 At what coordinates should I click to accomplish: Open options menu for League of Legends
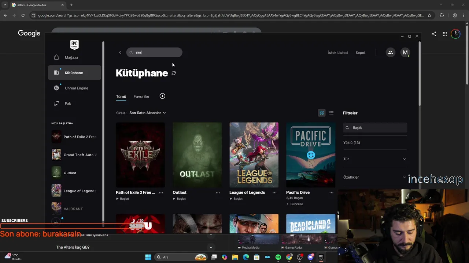click(274, 193)
